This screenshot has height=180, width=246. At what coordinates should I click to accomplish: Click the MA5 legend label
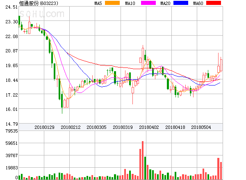[98, 3]
